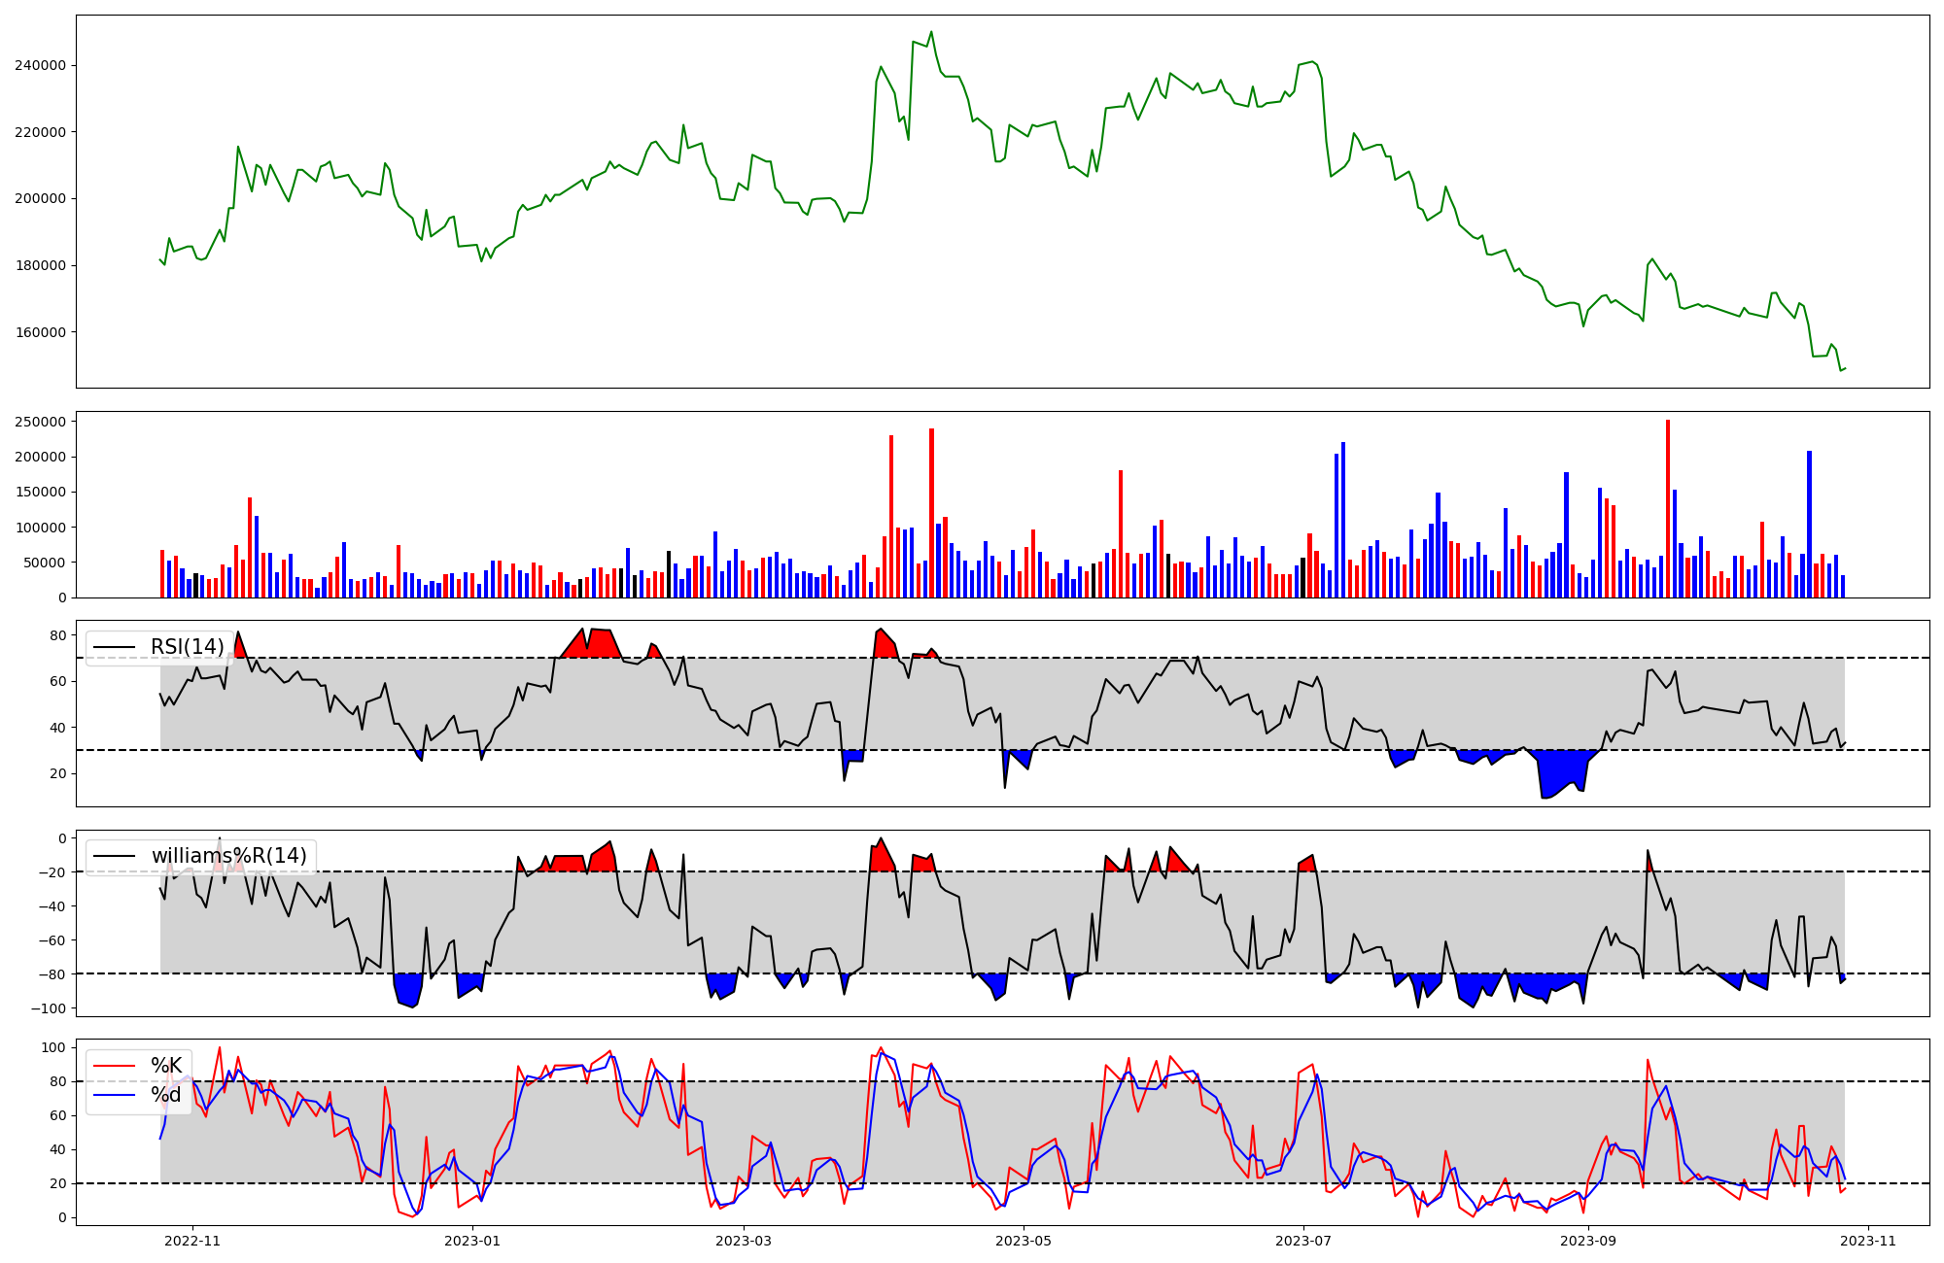The height and width of the screenshot is (1263, 1944).
Task: Click the williams%R(14) legend entry
Action: click(x=228, y=856)
